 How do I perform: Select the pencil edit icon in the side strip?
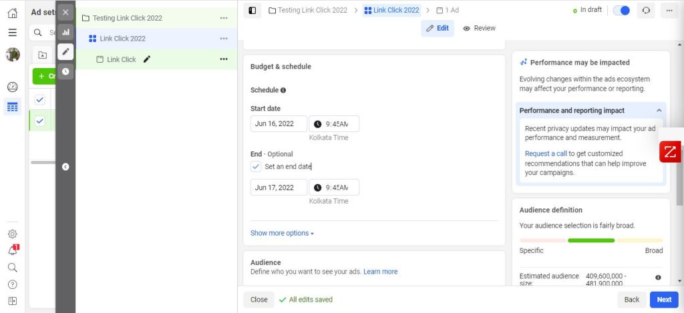[x=65, y=51]
